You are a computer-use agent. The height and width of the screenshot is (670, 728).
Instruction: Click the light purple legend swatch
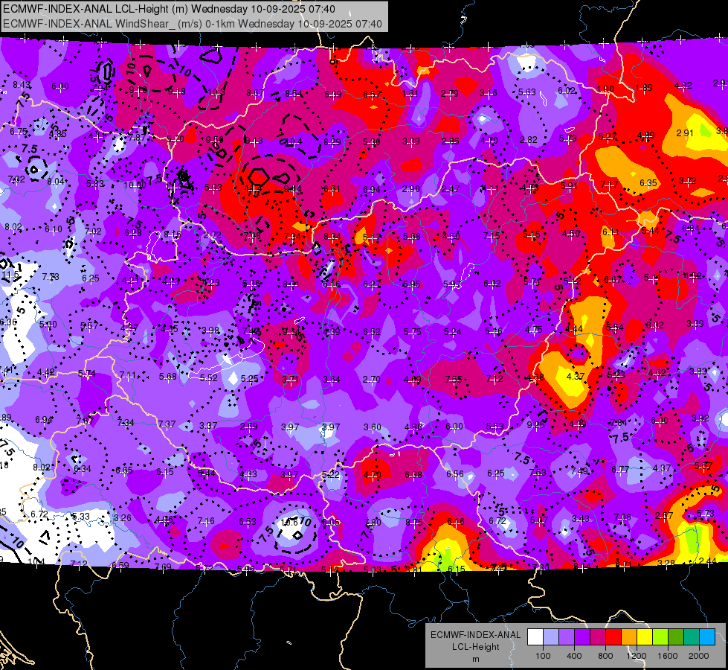click(x=567, y=637)
